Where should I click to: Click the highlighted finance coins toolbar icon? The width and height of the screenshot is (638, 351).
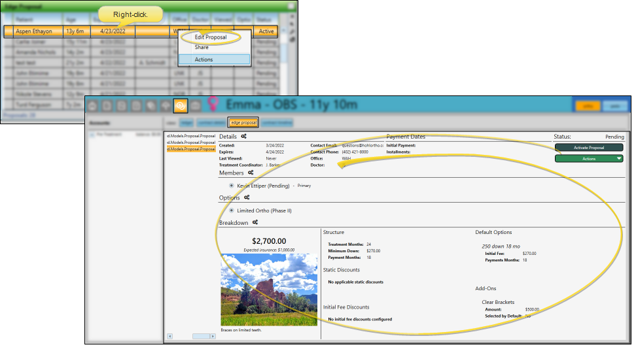[181, 105]
